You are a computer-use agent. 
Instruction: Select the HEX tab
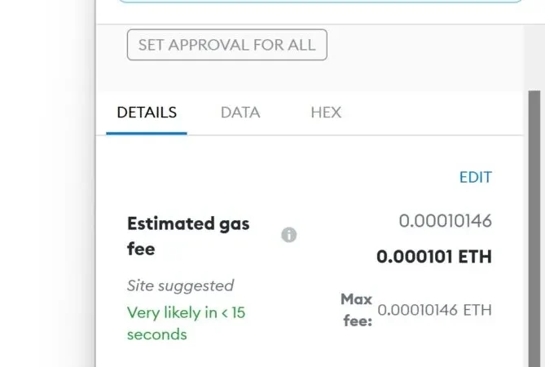point(326,113)
